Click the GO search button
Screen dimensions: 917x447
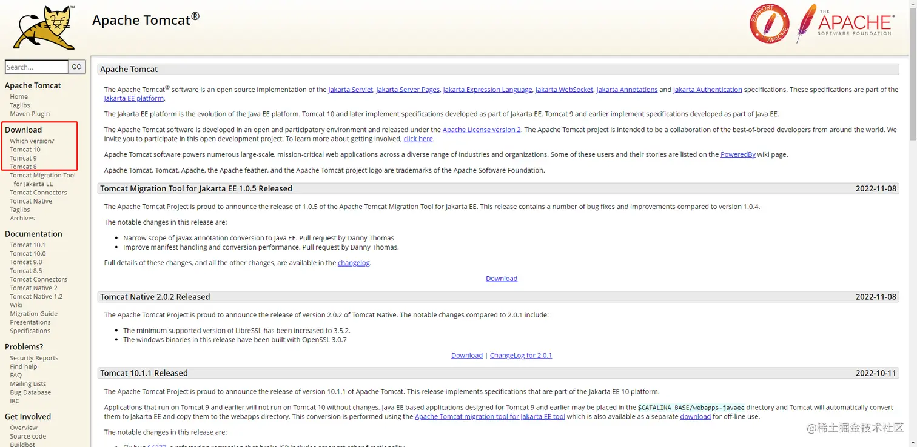tap(76, 67)
